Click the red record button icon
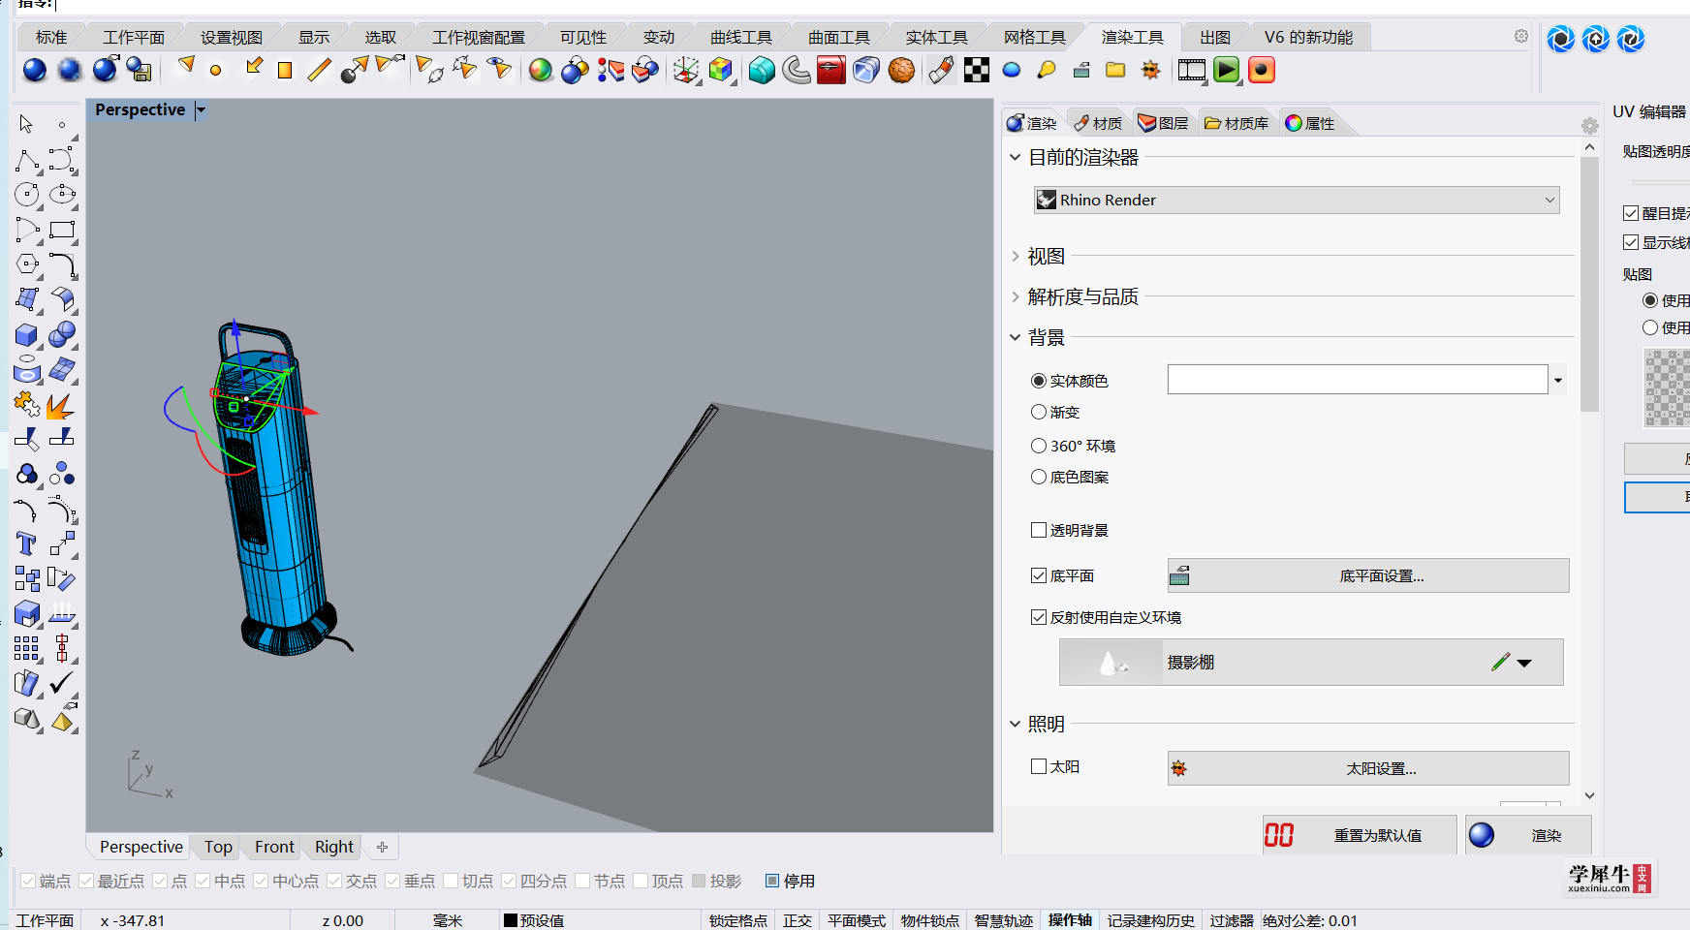Image resolution: width=1690 pixels, height=930 pixels. [1261, 70]
